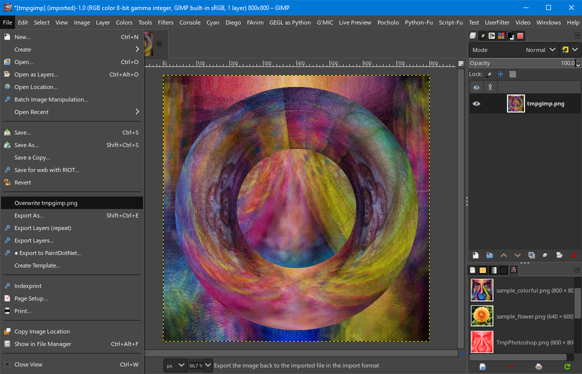582x374 pixels.
Task: Open the Fonts dock tab
Action: point(492,35)
